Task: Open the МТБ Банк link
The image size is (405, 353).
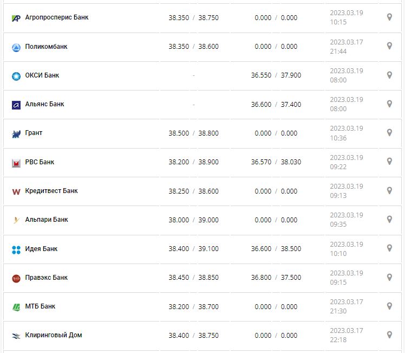Action: (40, 306)
